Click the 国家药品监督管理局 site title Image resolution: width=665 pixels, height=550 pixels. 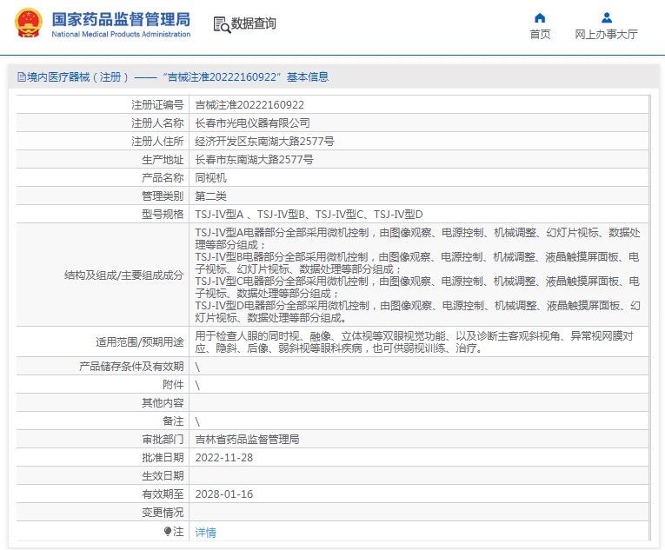pos(120,18)
